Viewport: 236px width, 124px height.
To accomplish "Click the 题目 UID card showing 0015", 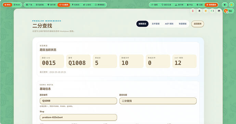I will coord(52,61).
